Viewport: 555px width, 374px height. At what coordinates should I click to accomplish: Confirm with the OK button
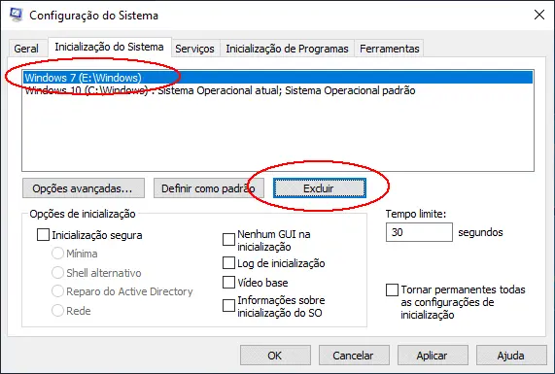click(x=275, y=356)
